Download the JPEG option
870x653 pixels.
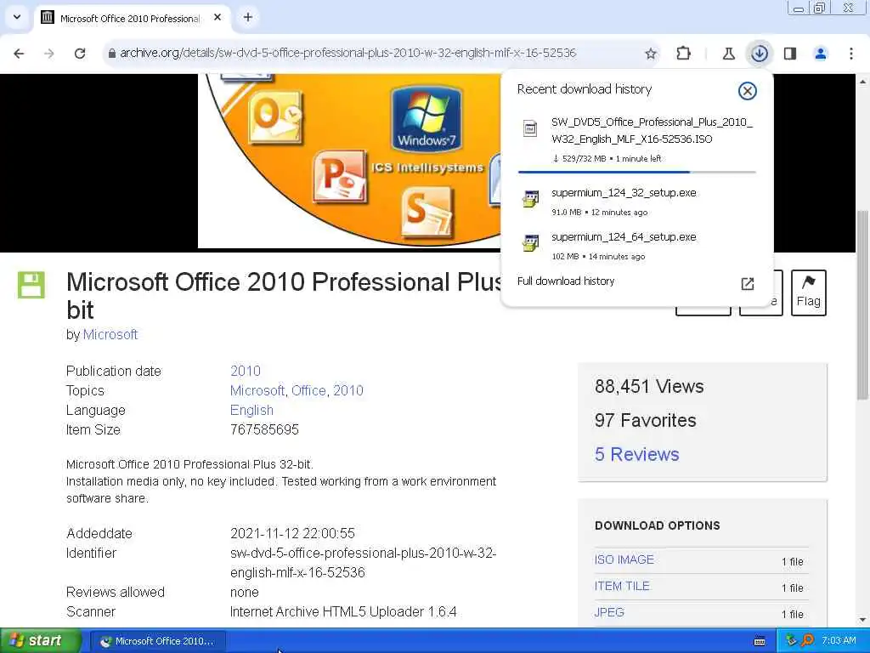609,612
